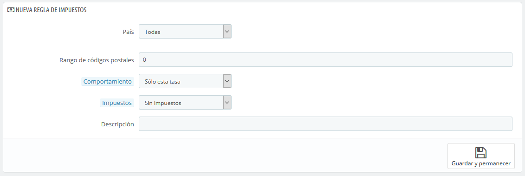Expand the País dropdown arrow
The width and height of the screenshot is (525, 176).
[227, 32]
